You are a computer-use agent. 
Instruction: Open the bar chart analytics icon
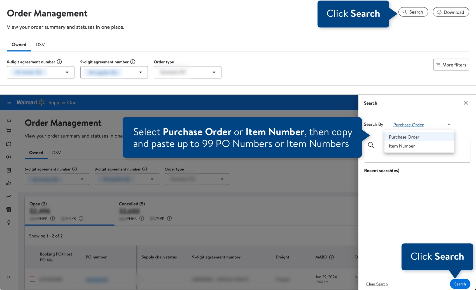pos(9,183)
